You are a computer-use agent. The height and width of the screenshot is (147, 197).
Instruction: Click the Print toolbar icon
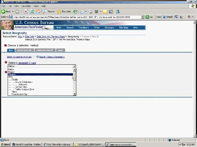click(90, 11)
